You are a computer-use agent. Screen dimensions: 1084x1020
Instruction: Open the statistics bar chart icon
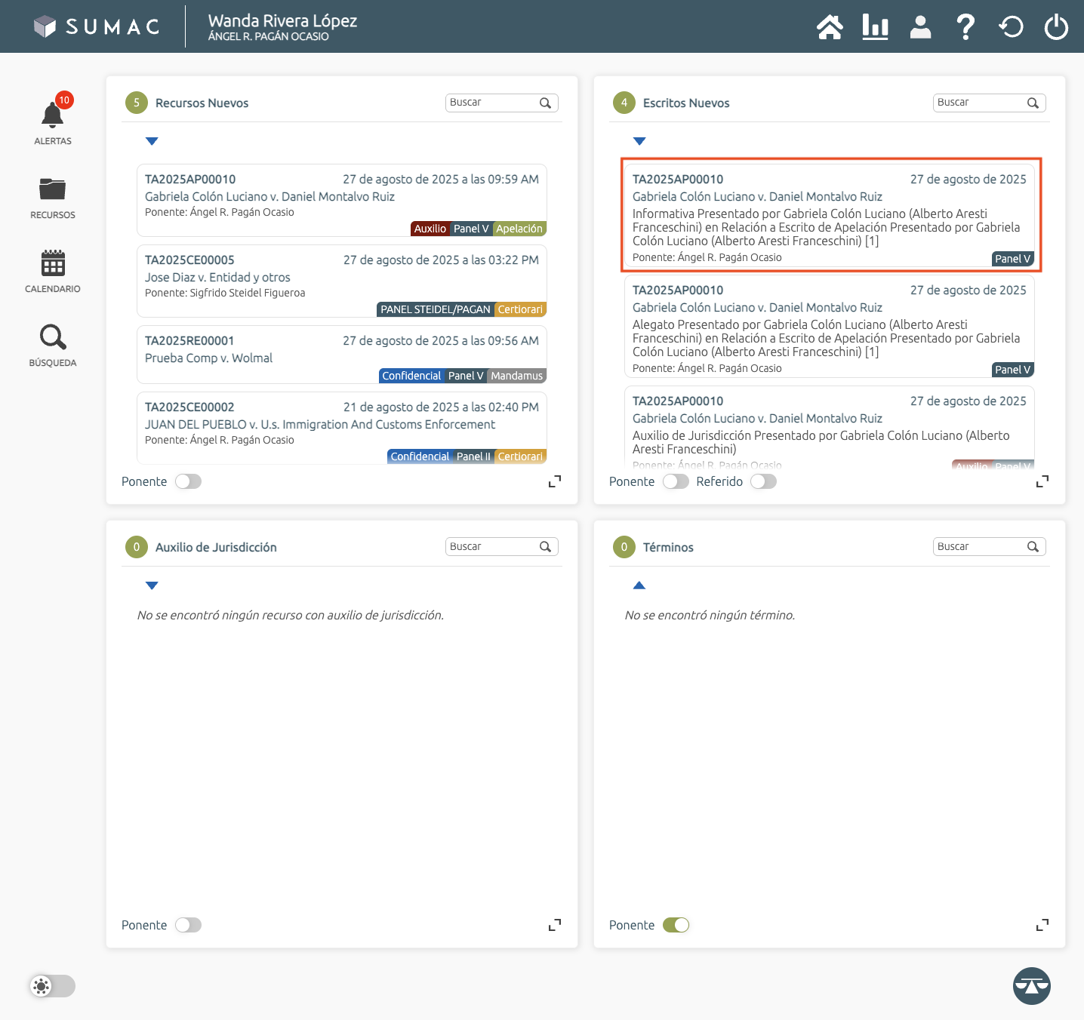875,27
